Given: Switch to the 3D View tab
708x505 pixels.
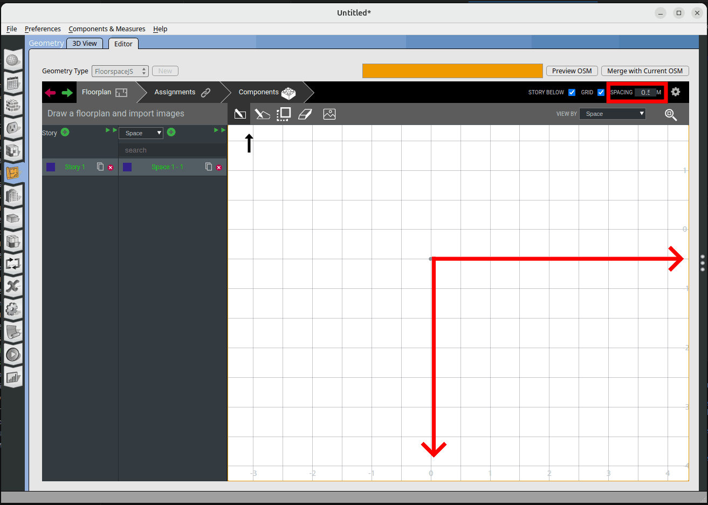Looking at the screenshot, I should click(85, 44).
